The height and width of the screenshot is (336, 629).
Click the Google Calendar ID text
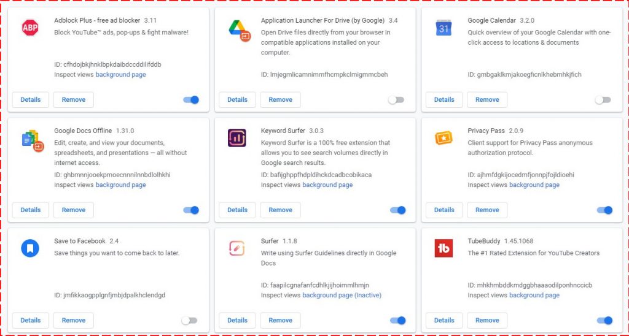(525, 74)
